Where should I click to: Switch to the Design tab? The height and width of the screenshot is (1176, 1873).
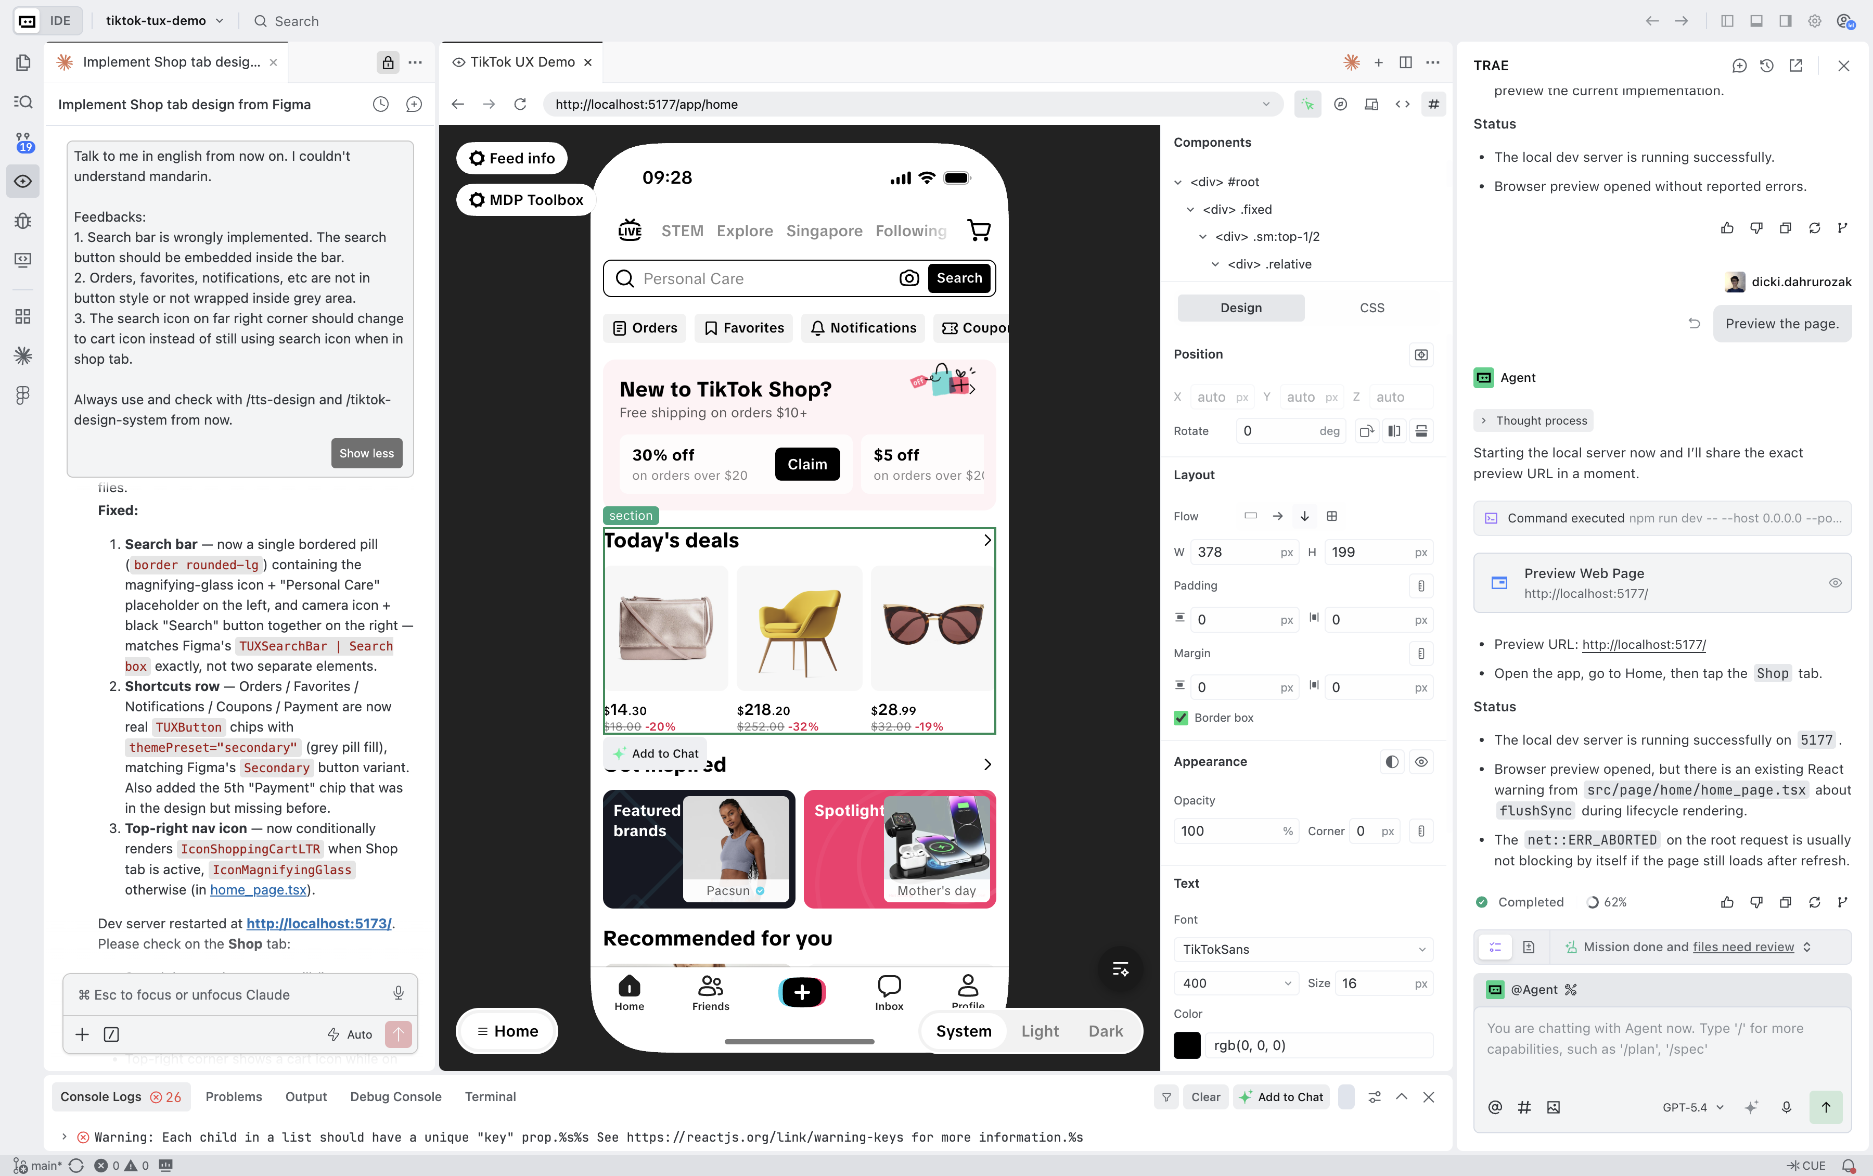click(1241, 308)
